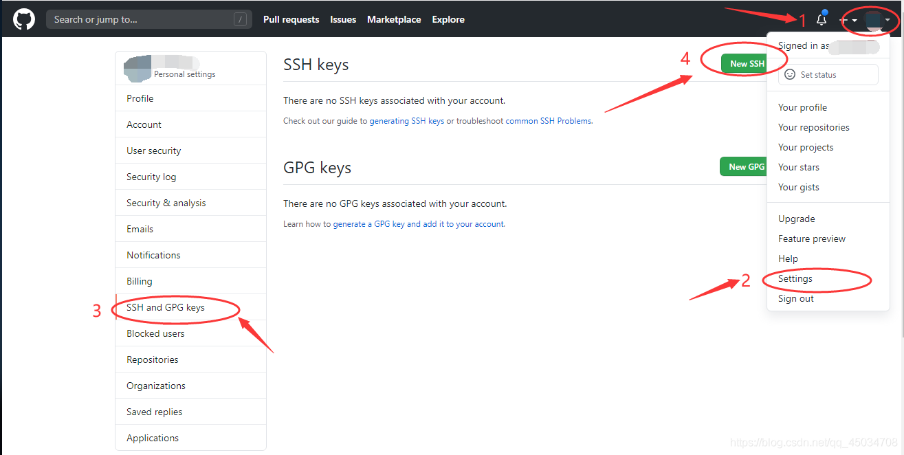Image resolution: width=904 pixels, height=455 pixels.
Task: Open the generate a GPG key link
Action: [419, 224]
